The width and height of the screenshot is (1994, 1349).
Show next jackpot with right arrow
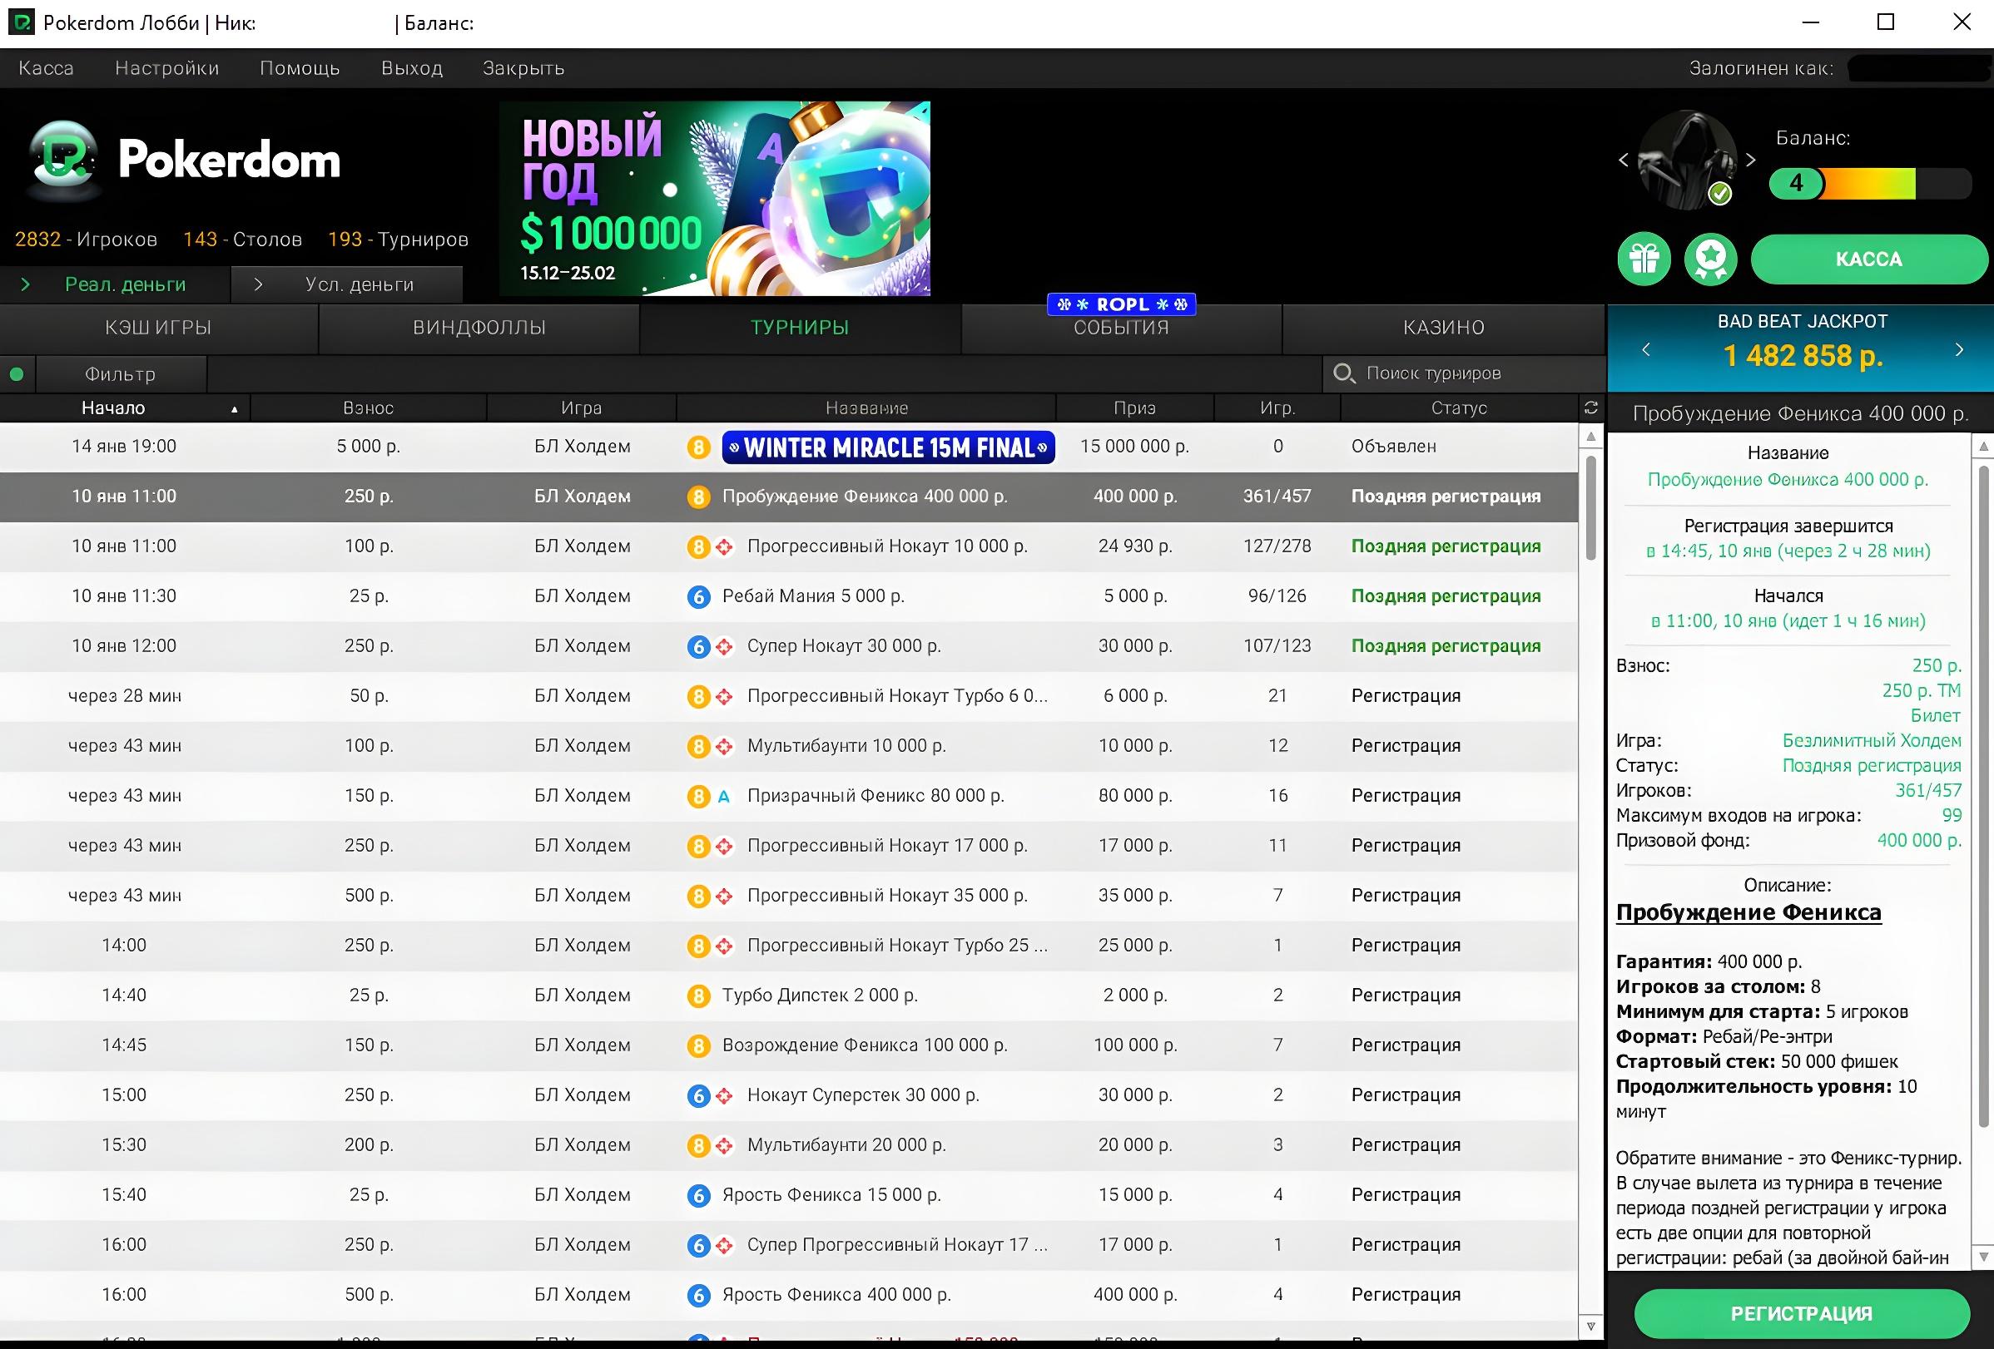[1959, 349]
